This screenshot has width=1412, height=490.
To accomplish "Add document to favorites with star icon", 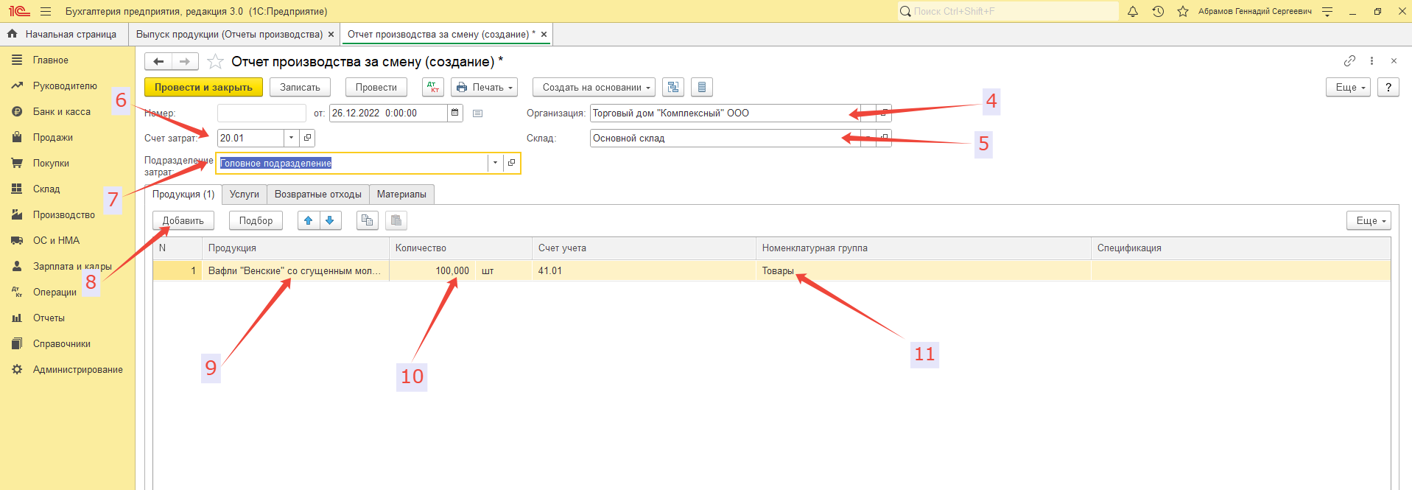I will click(215, 61).
